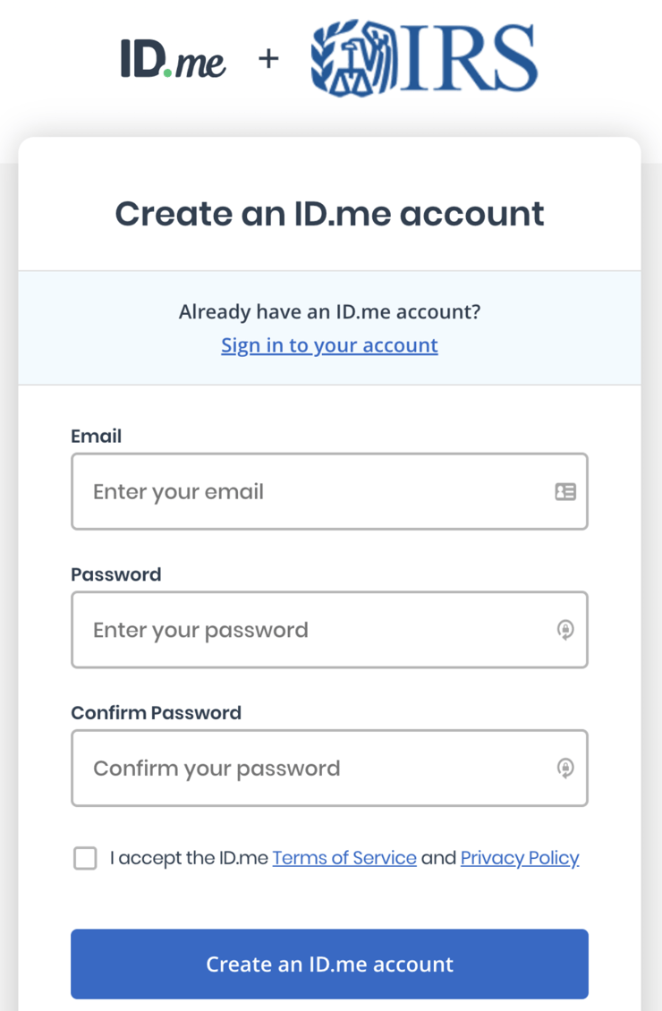
Task: Check the Terms of Service acceptance box
Action: pyautogui.click(x=84, y=857)
